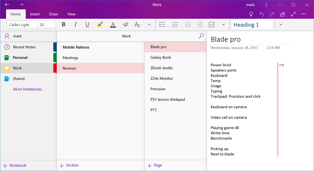Open the font size box
The image size is (314, 171).
pyautogui.click(x=47, y=24)
